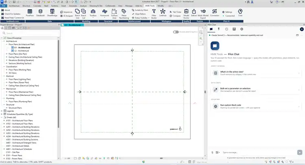The width and height of the screenshot is (305, 165).
Task: Click the horizontal scrollbar thumb of the view
Action: coord(161,158)
